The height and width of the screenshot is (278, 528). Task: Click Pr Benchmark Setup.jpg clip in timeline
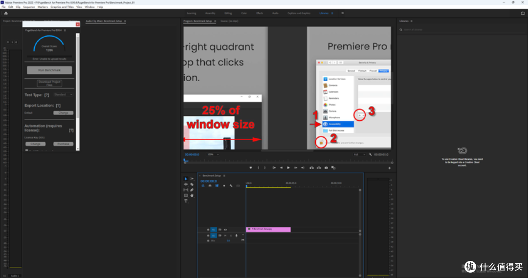pos(268,229)
